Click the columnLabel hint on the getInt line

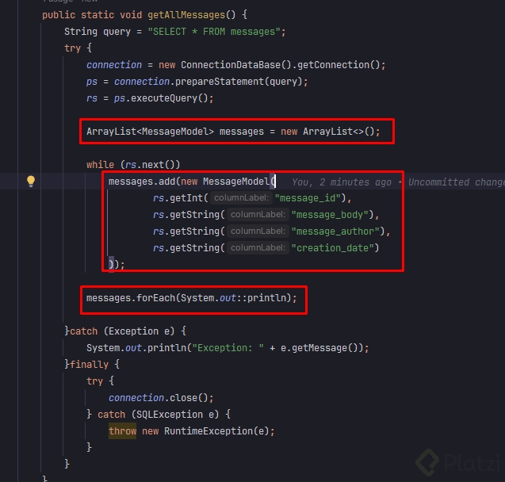[241, 197]
